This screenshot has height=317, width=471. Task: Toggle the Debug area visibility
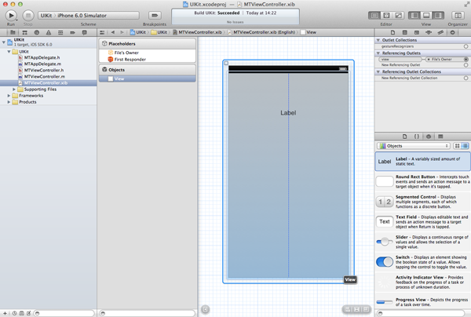coord(426,16)
